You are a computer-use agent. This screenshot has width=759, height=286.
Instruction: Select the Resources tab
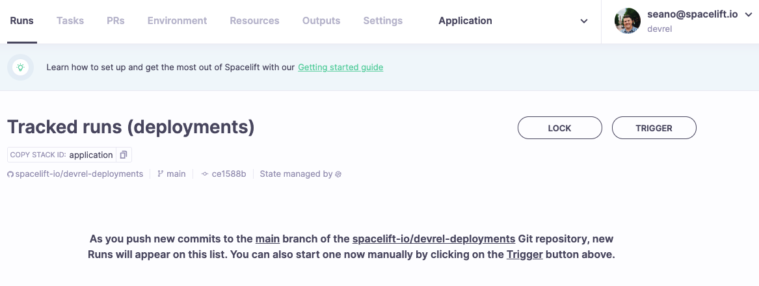click(254, 21)
